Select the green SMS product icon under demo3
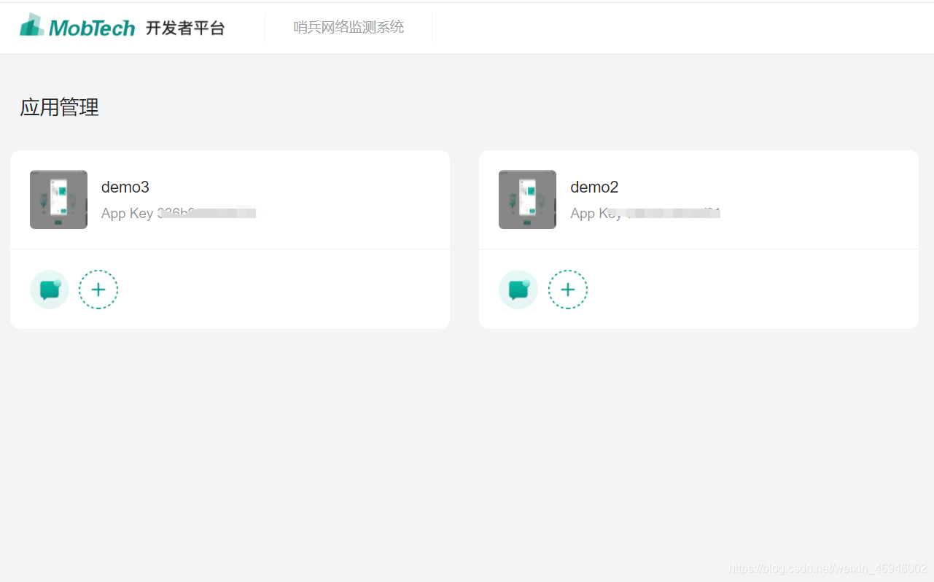The image size is (934, 582). pos(49,289)
